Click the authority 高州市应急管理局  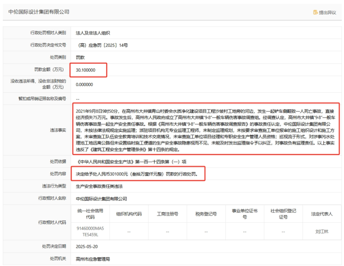coord(93,259)
